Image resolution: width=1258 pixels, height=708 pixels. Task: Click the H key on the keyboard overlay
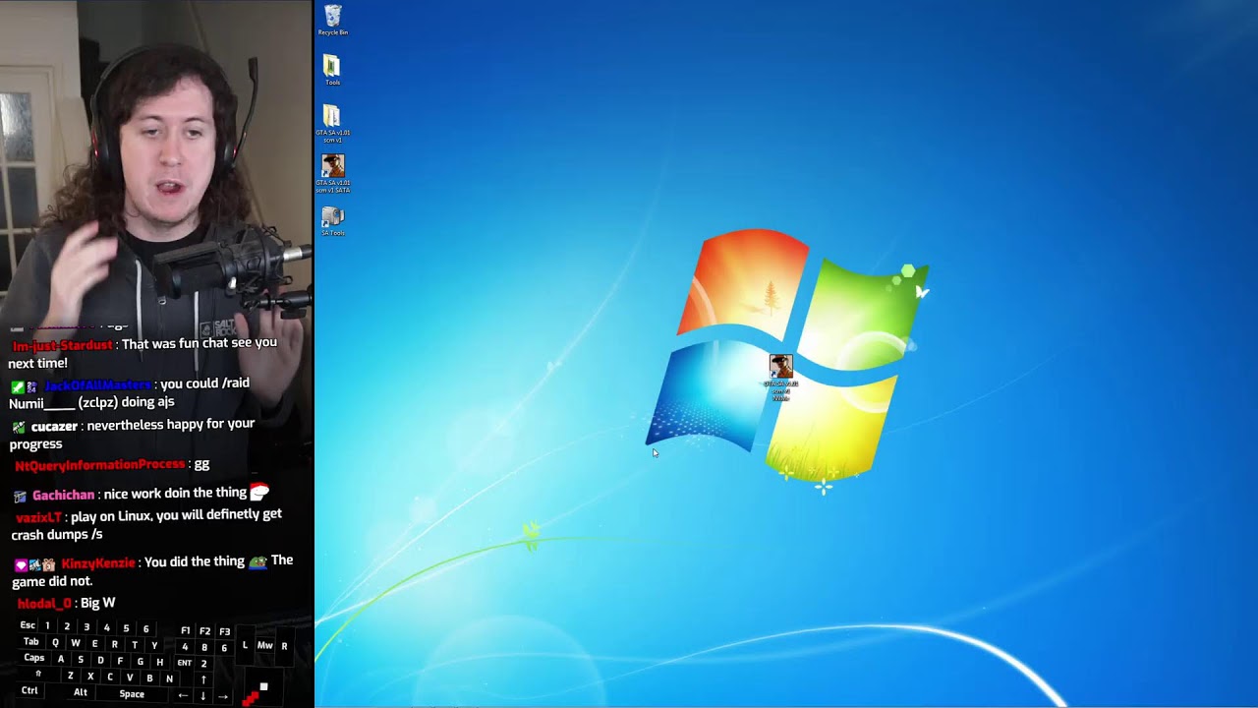[159, 663]
